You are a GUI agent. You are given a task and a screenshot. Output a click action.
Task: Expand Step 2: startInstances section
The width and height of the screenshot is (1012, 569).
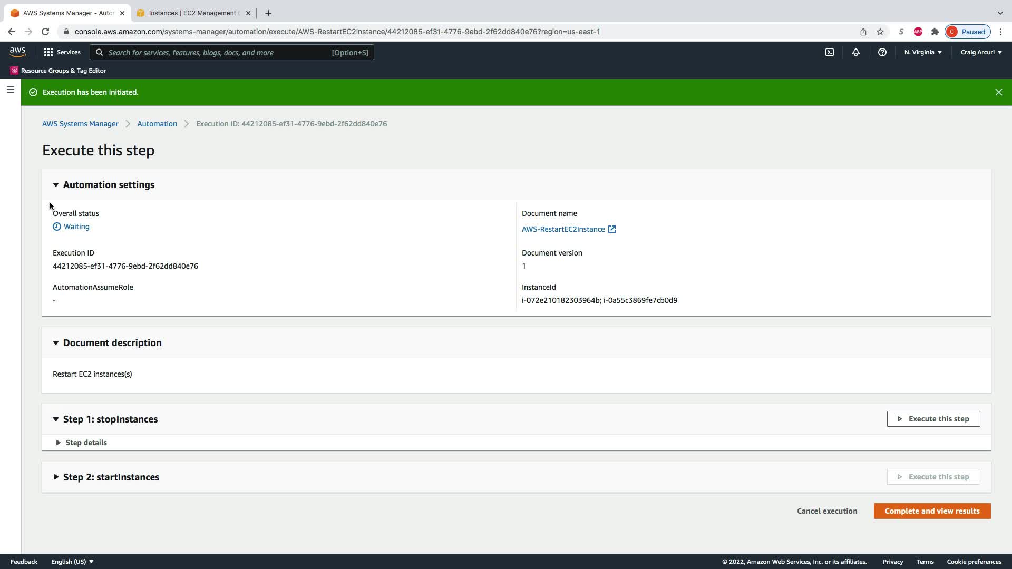56,477
